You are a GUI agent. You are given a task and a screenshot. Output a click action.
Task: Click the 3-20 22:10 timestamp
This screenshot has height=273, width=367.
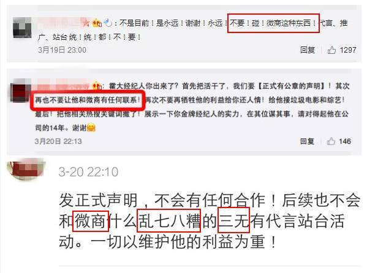[x=88, y=172]
